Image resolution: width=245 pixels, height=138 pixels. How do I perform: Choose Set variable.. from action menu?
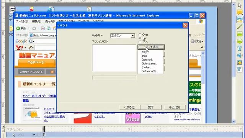coord(150,71)
